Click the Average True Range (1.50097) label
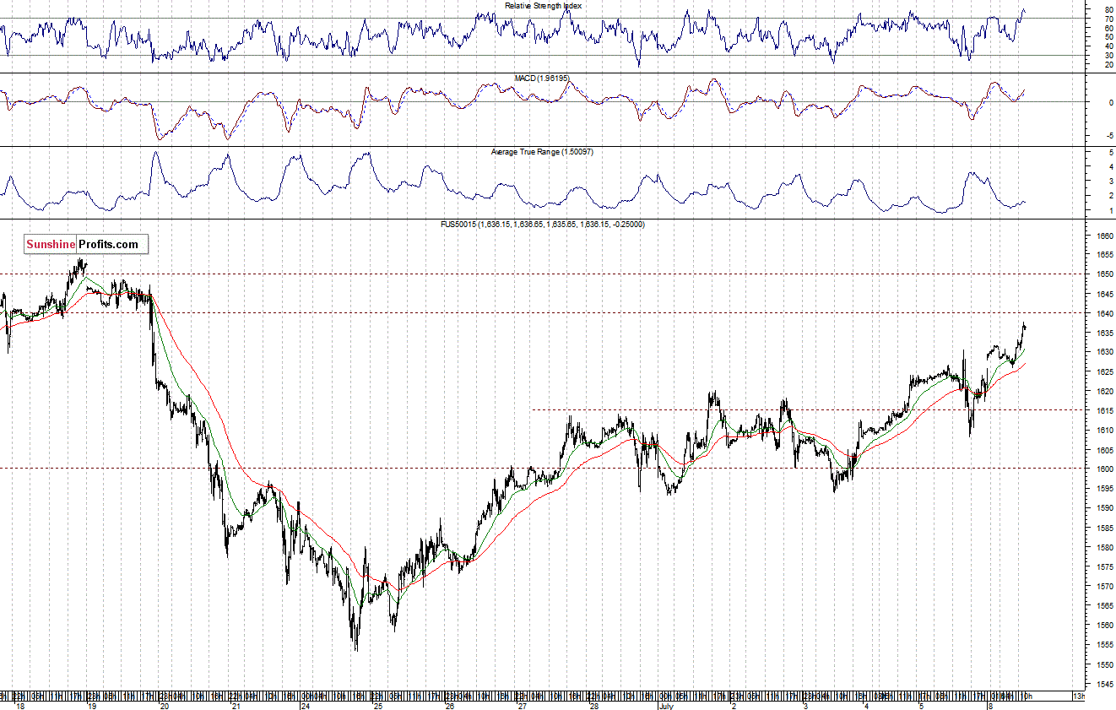Screen dimensions: 1116x710 click(x=542, y=152)
